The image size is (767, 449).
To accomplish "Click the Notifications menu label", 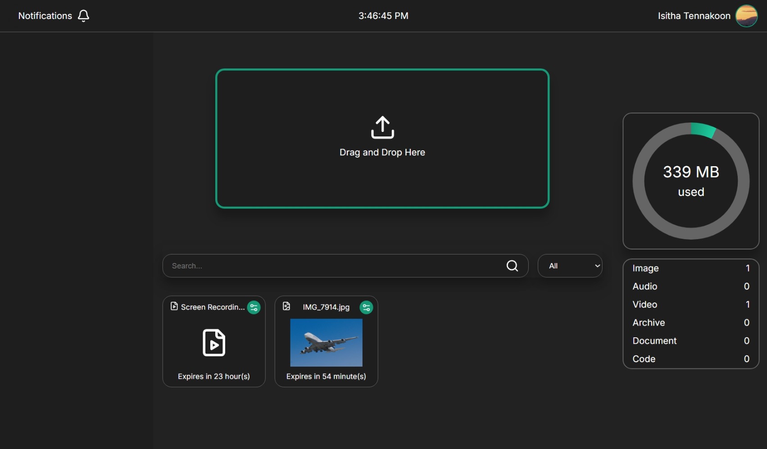I will pos(45,15).
